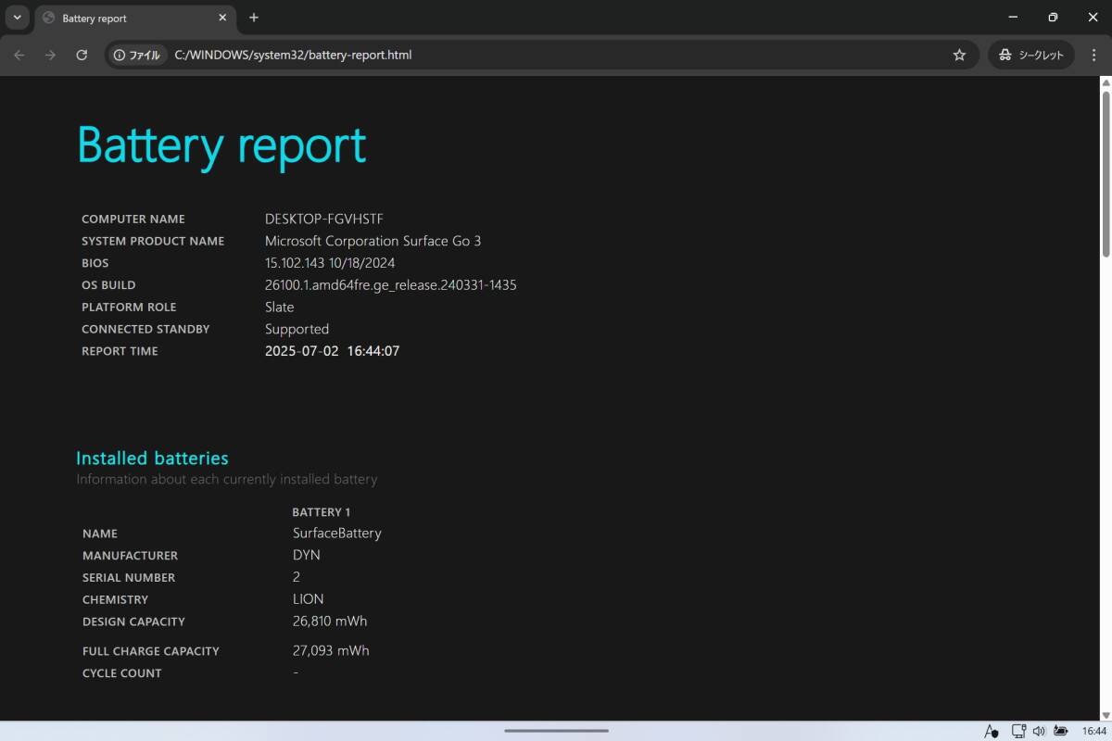Click the BIOS value 15.102.143 10/18/2024
The height and width of the screenshot is (741, 1112).
click(x=330, y=263)
